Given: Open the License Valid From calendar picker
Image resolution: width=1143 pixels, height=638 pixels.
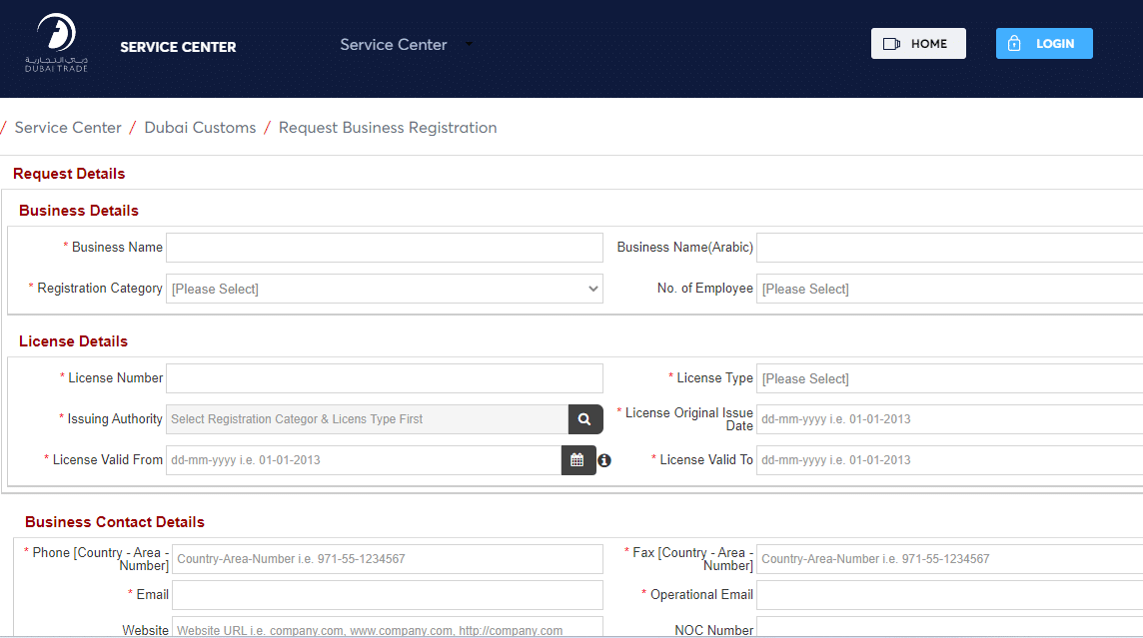Looking at the screenshot, I should [577, 460].
